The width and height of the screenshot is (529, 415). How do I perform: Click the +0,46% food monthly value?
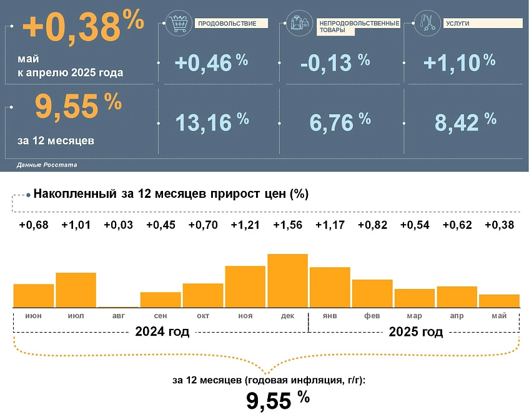211,62
